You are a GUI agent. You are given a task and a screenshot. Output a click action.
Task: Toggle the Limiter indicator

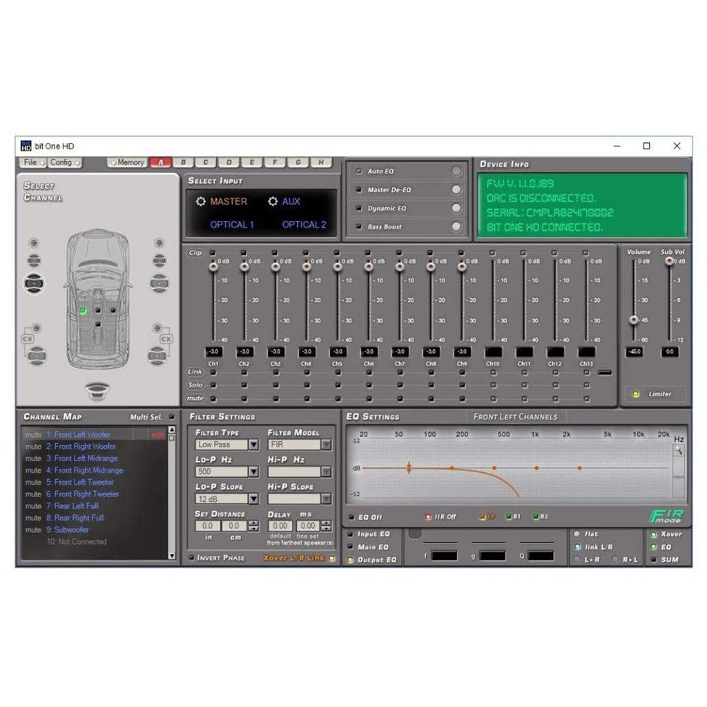coord(636,394)
